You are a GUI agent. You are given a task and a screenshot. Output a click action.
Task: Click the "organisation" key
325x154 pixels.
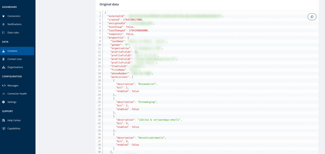(120, 48)
